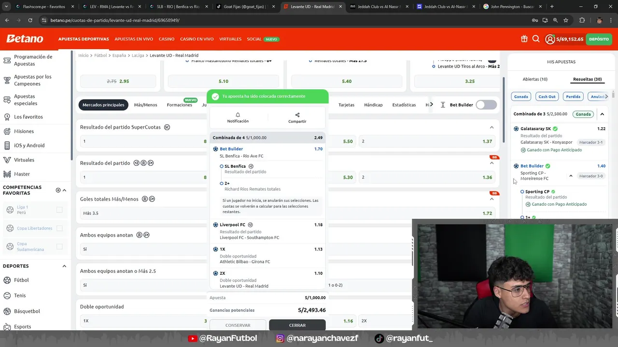Image resolution: width=618 pixels, height=347 pixels.
Task: Open Apuestas por los Campeones trophy icon
Action: coord(7,80)
